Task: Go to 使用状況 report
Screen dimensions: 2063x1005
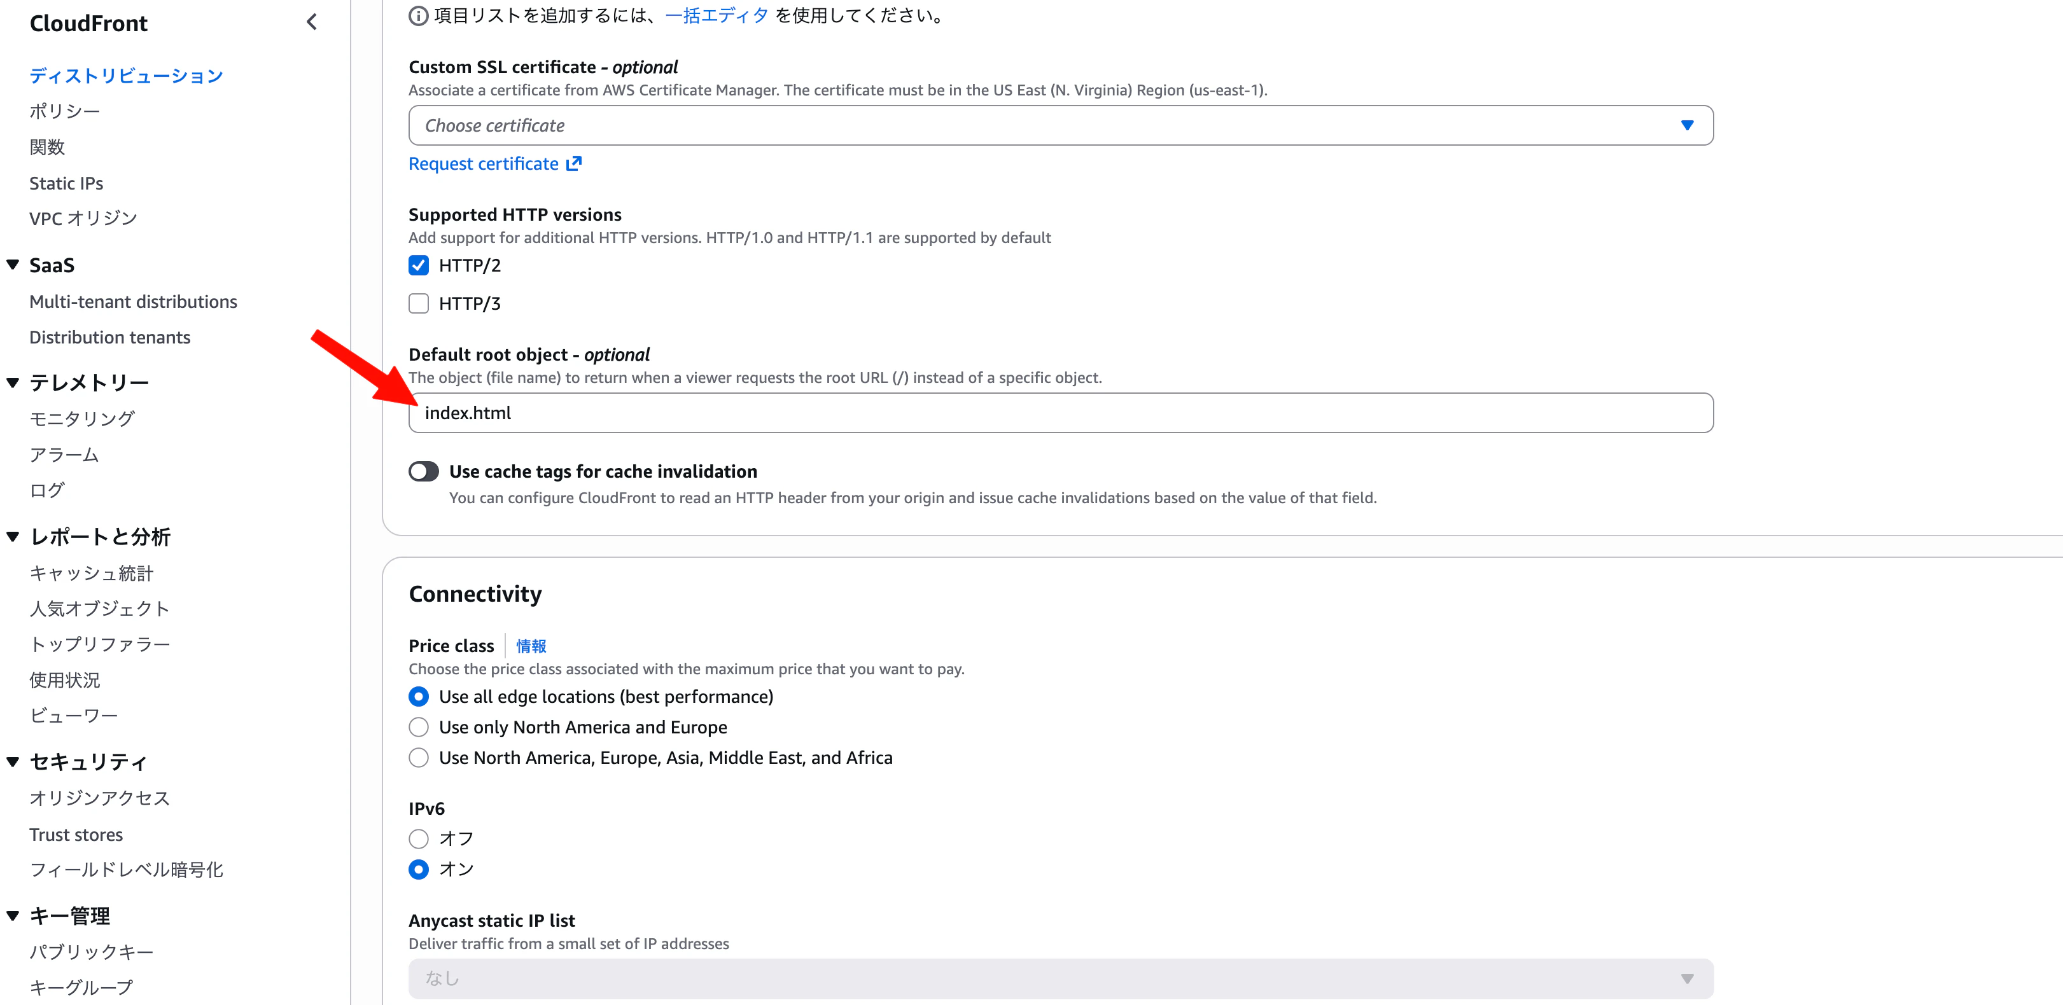Action: click(x=65, y=681)
